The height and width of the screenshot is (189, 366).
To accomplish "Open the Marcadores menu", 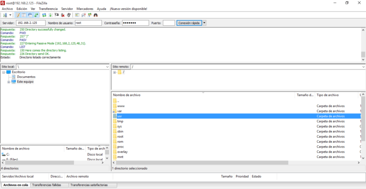I will pyautogui.click(x=85, y=9).
